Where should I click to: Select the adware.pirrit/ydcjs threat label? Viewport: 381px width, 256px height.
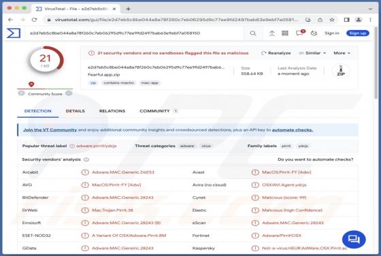[x=97, y=146]
